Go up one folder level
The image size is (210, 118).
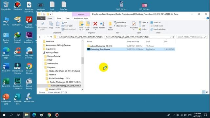(x=51, y=37)
